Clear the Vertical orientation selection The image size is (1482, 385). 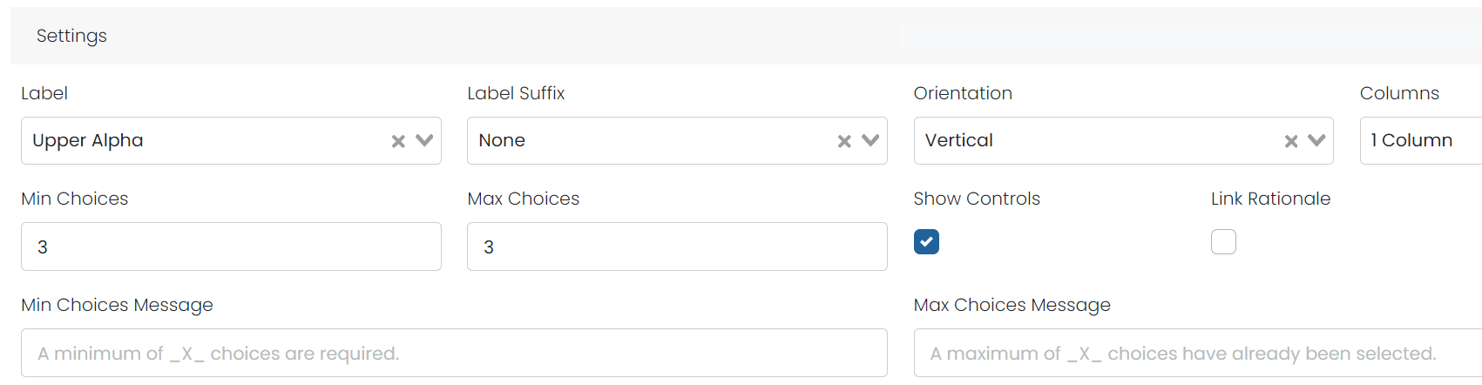click(1291, 141)
